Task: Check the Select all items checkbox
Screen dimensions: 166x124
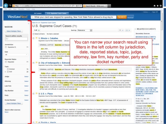Action: tap(34, 34)
